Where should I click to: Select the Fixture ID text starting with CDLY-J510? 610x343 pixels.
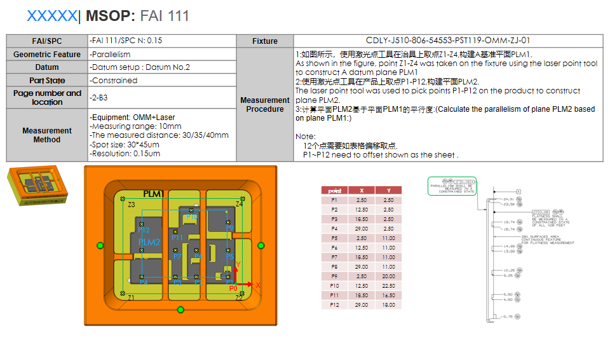click(448, 41)
